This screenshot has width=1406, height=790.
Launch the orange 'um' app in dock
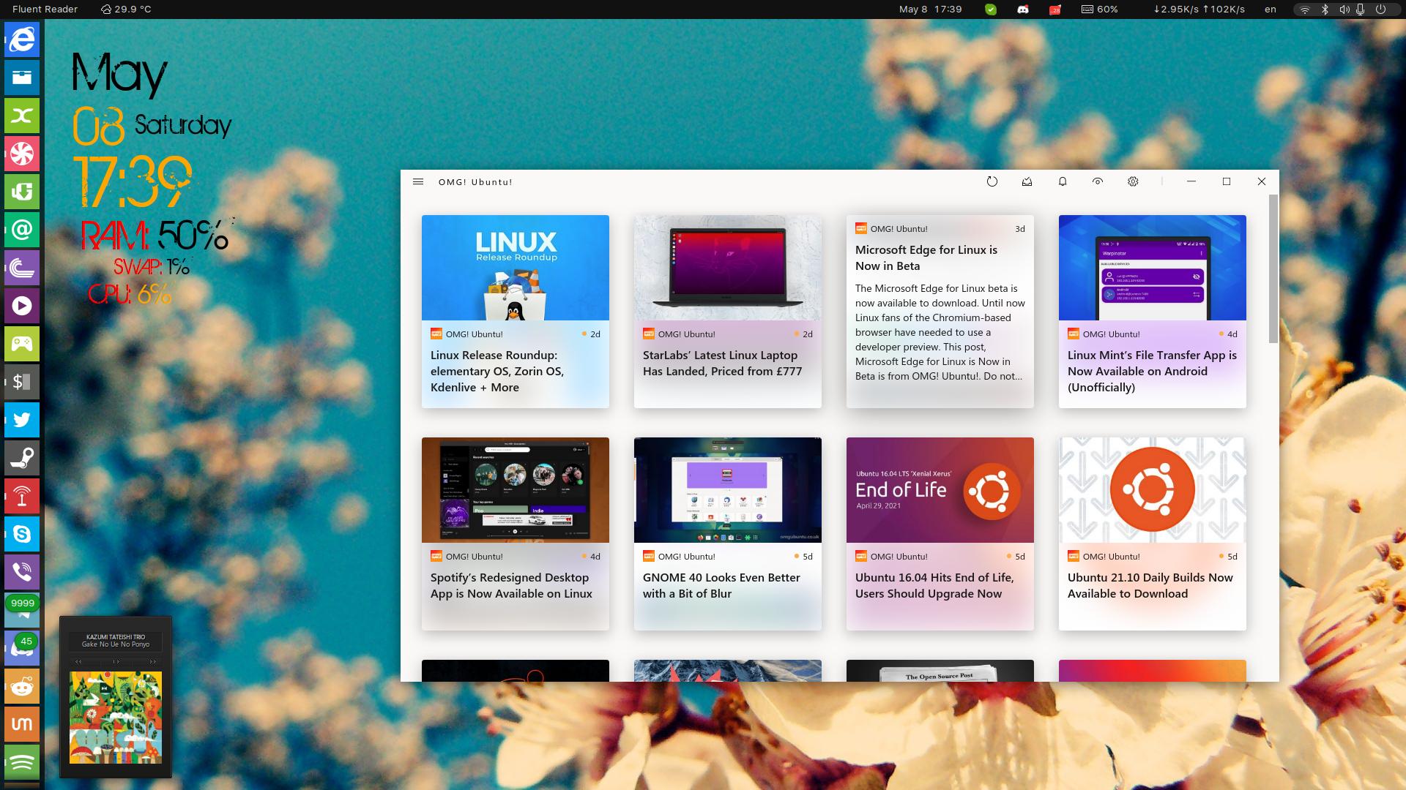coord(22,724)
